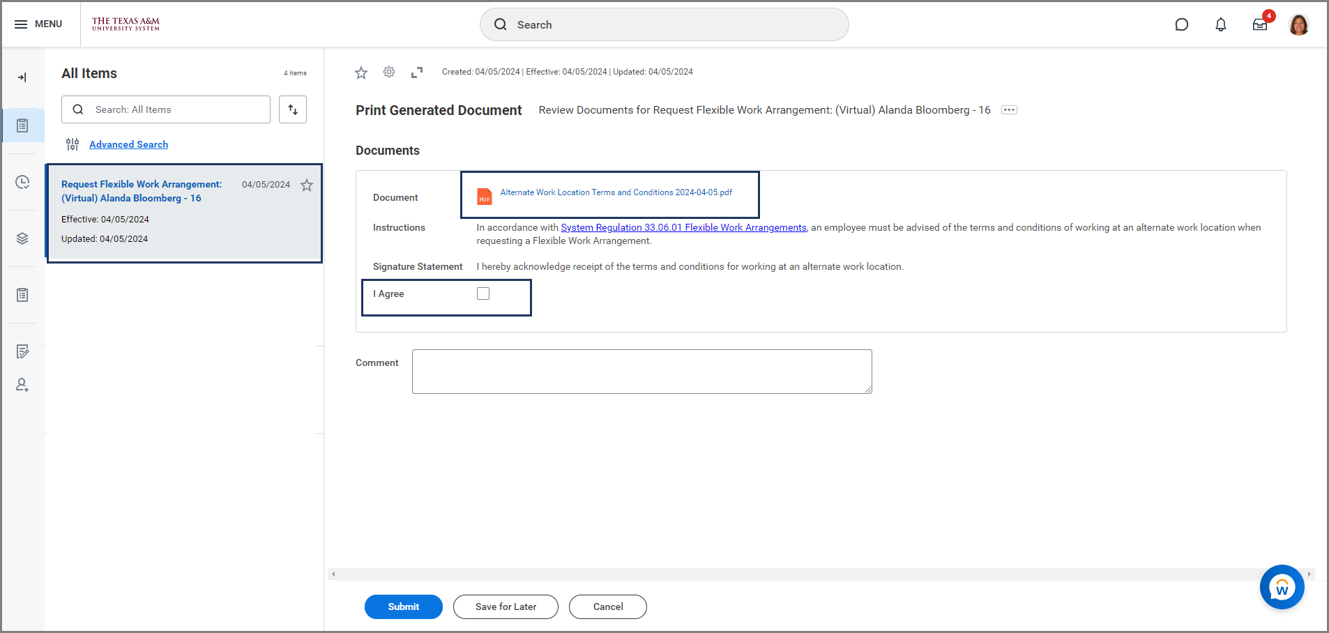The width and height of the screenshot is (1329, 633).
Task: Click the Submit button
Action: pos(403,607)
